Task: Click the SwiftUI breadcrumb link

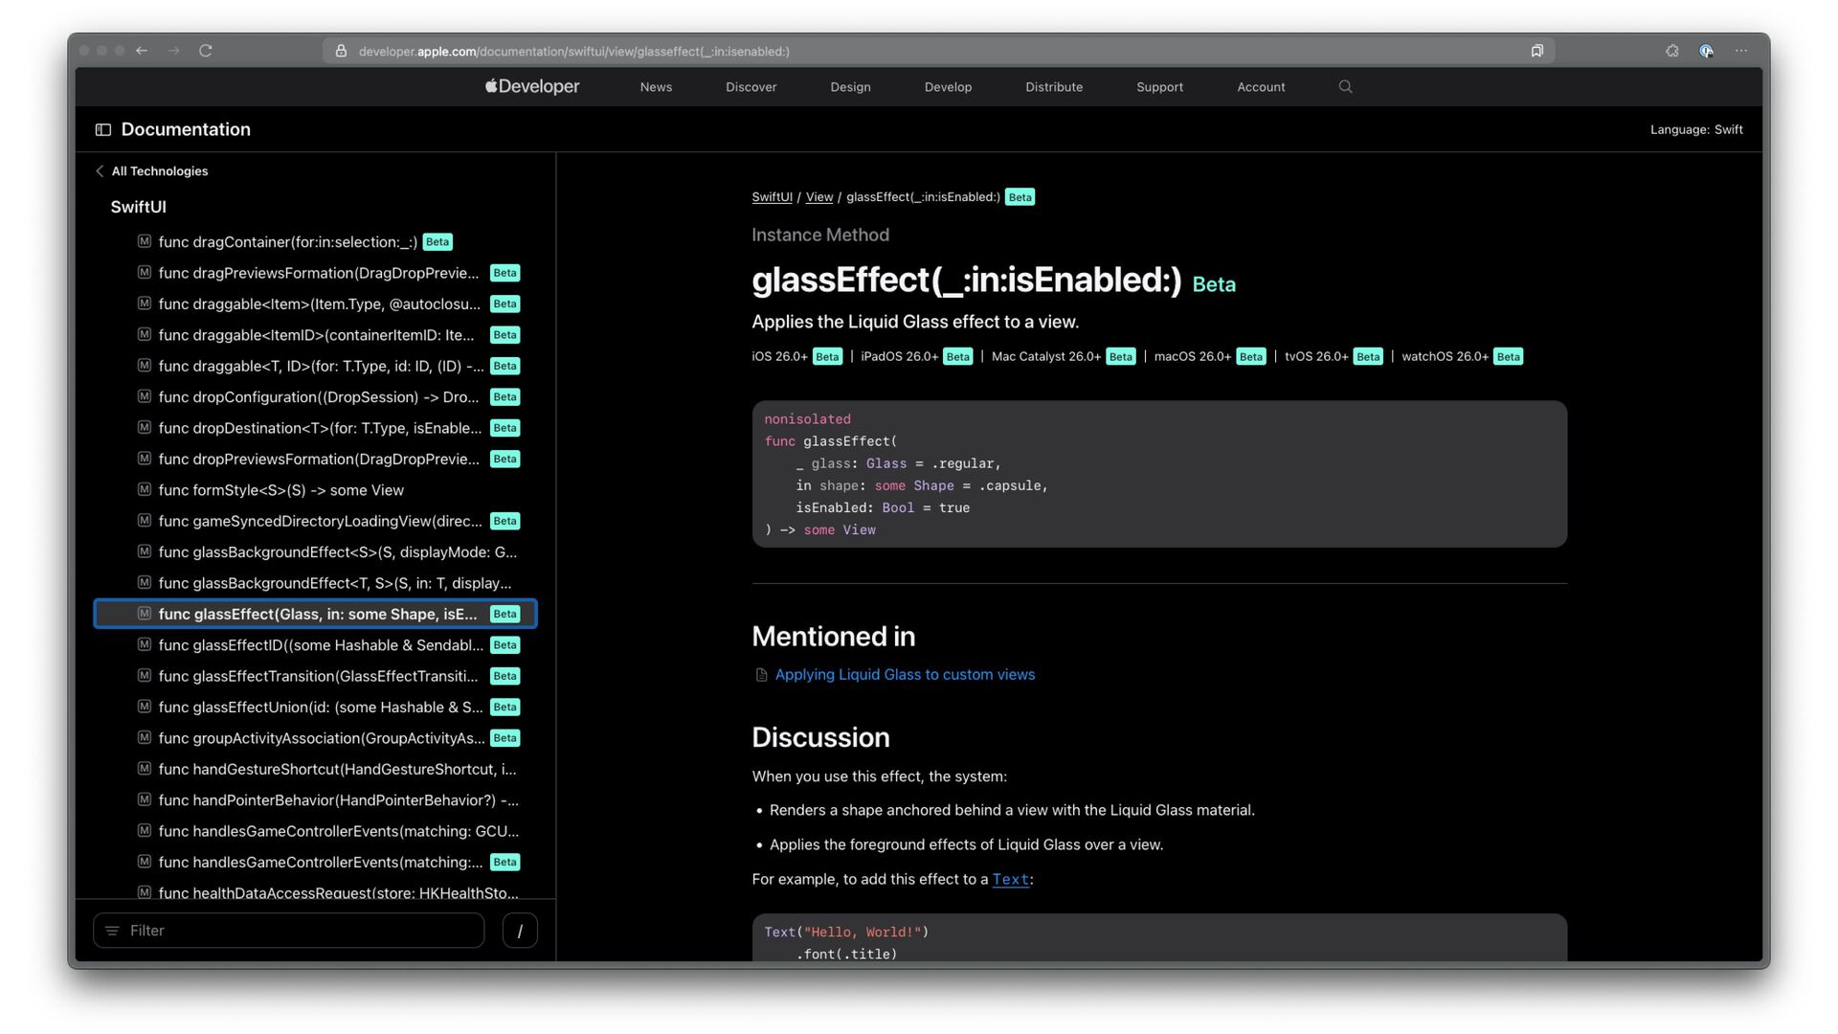Action: 772,197
